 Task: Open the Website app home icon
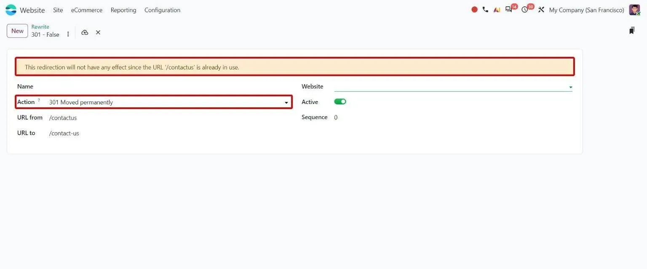pyautogui.click(x=11, y=10)
